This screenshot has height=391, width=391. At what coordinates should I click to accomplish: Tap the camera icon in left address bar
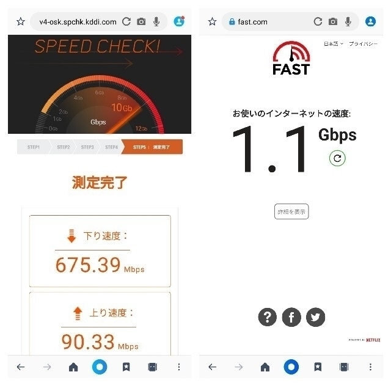pos(141,22)
